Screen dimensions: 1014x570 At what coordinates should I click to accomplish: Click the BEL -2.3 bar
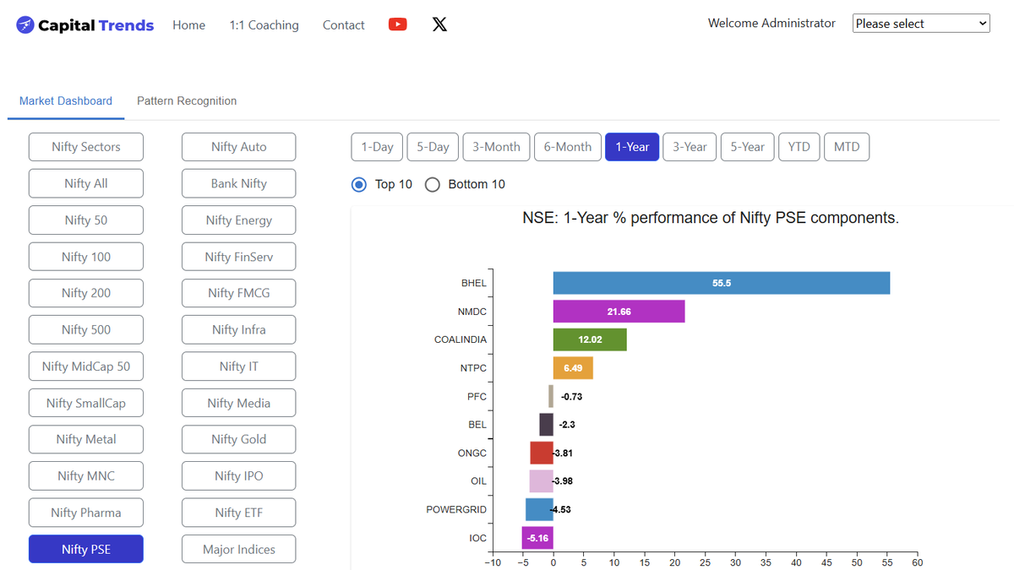tap(547, 425)
